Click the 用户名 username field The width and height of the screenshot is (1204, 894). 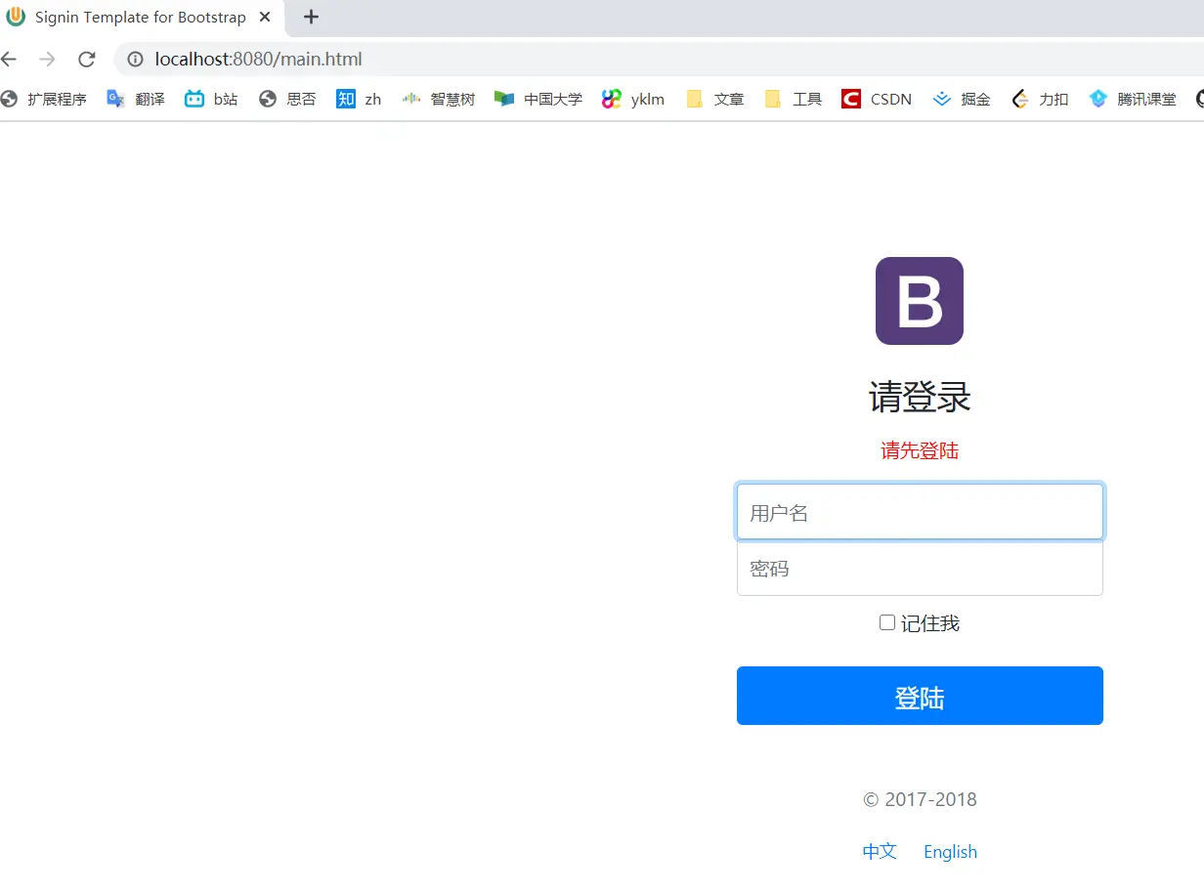pyautogui.click(x=920, y=512)
